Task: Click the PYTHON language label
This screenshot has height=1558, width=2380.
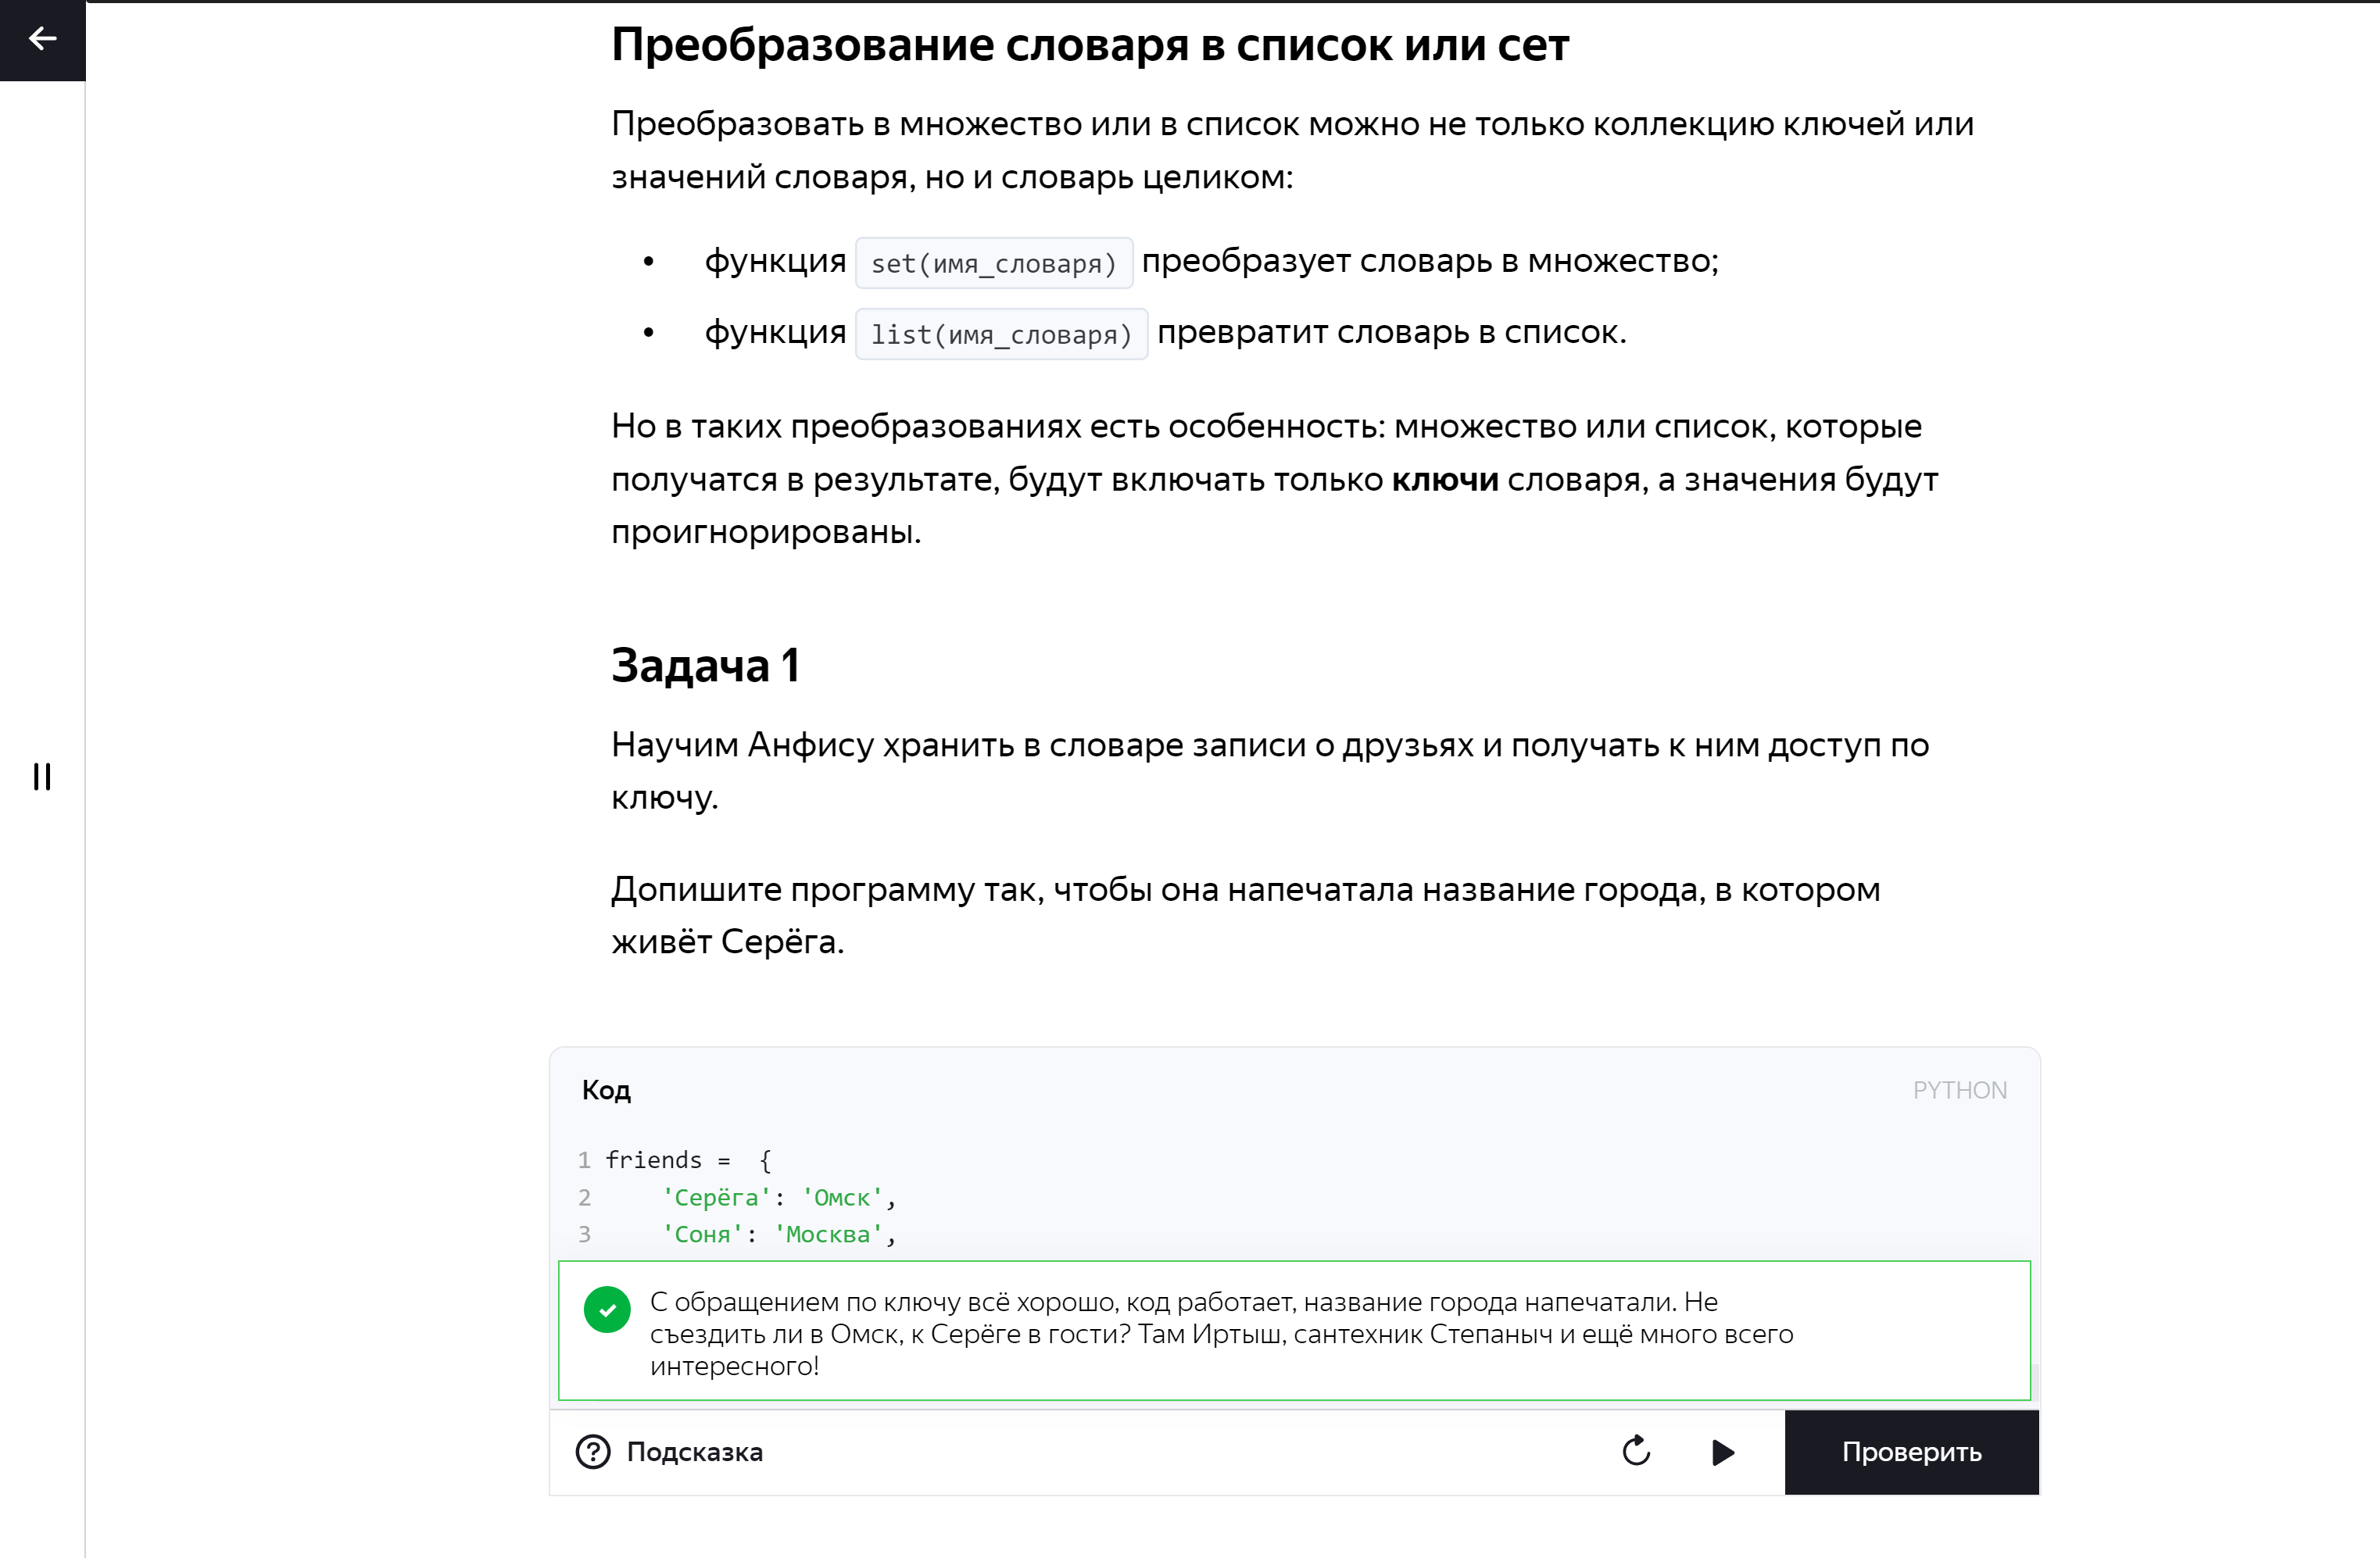Action: click(1959, 1090)
